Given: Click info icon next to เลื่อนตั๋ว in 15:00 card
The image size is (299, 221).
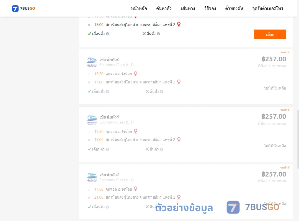Looking at the screenshot, I should [107, 34].
